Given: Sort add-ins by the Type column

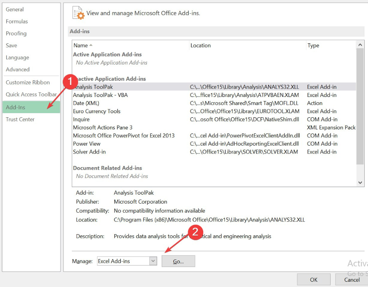Looking at the screenshot, I should [x=331, y=46].
